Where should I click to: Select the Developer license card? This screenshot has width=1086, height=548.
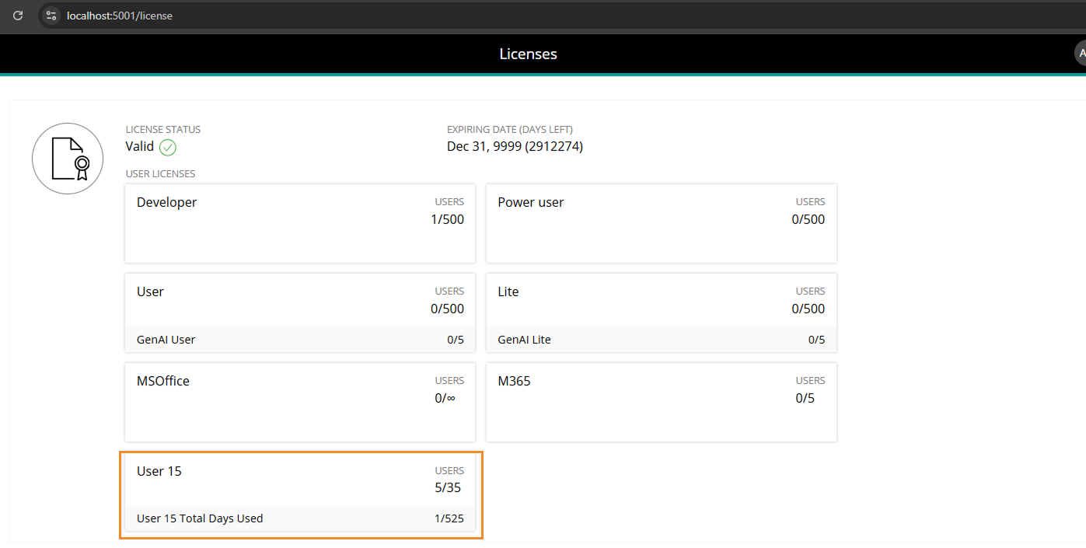[x=300, y=223]
